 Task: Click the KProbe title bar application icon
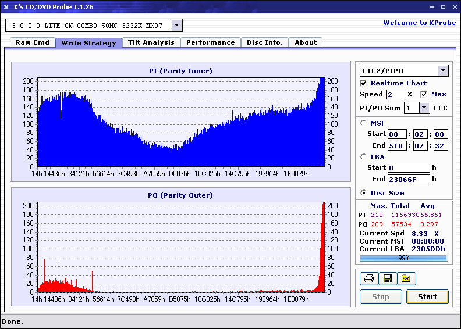point(7,7)
